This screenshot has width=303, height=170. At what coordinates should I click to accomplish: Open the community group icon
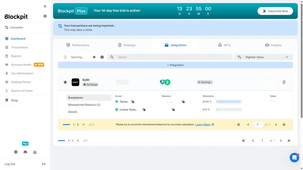pyautogui.click(x=35, y=152)
